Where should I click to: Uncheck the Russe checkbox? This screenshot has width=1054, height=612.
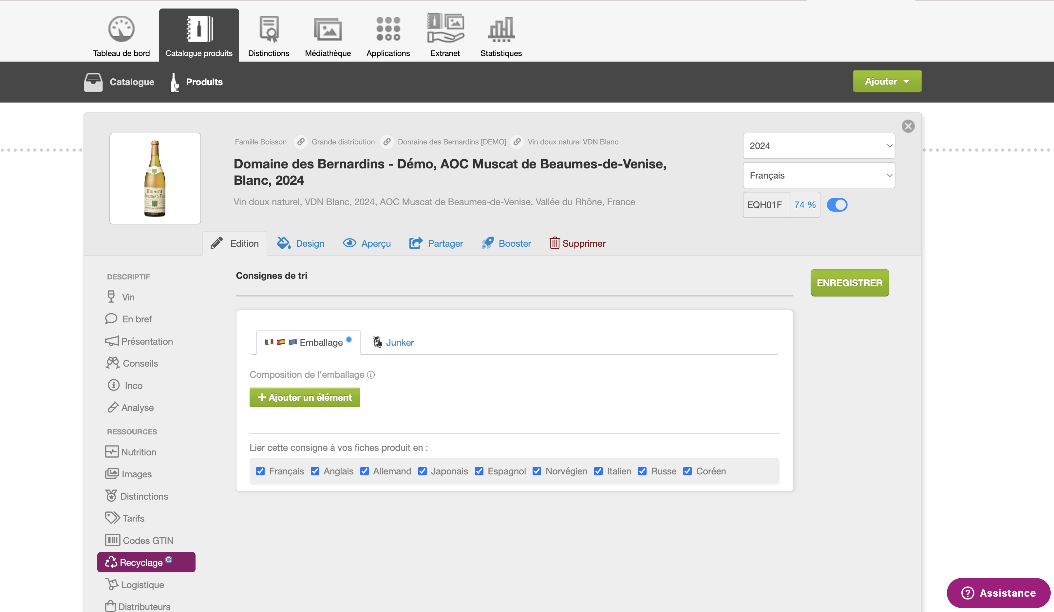642,471
